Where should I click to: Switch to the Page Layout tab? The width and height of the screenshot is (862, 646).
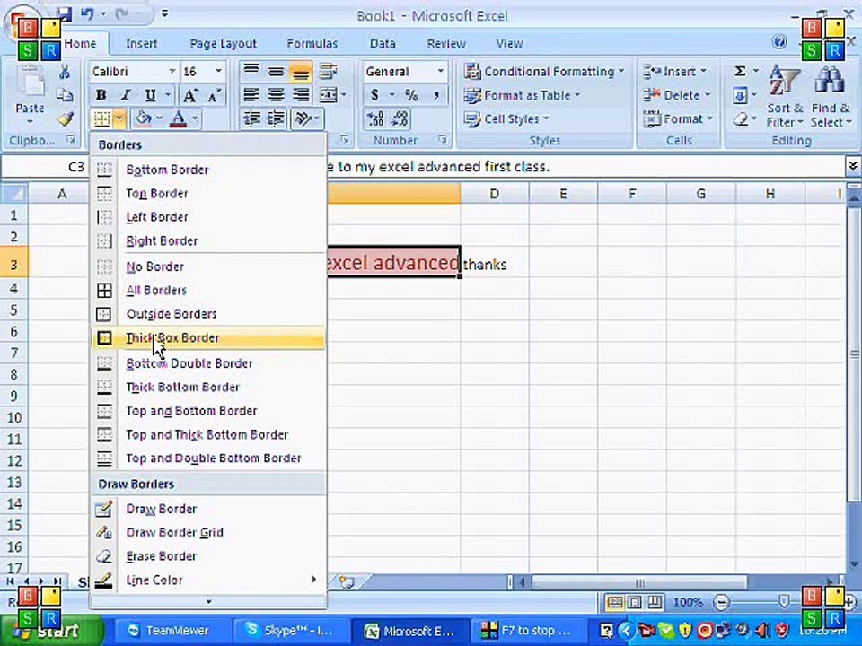coord(223,43)
